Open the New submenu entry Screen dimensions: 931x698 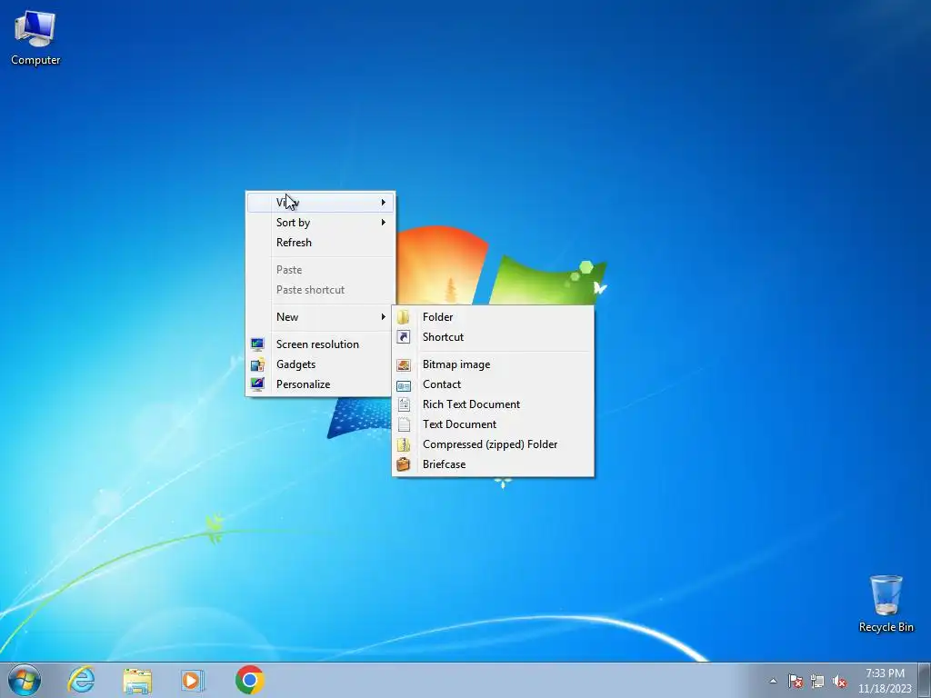click(320, 317)
